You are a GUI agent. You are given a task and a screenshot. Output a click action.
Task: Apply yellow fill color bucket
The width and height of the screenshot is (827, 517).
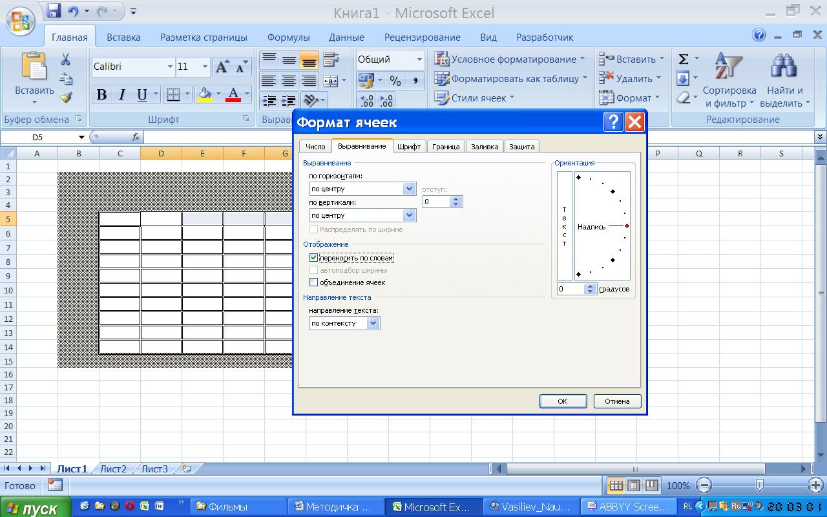[205, 95]
